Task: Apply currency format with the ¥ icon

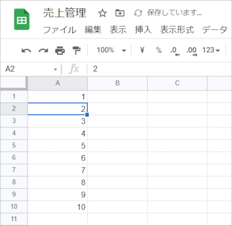Action: [142, 50]
